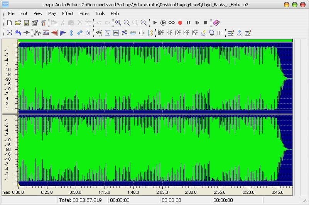Apply the BPF band pass filter
The image size is (309, 205).
point(161,33)
